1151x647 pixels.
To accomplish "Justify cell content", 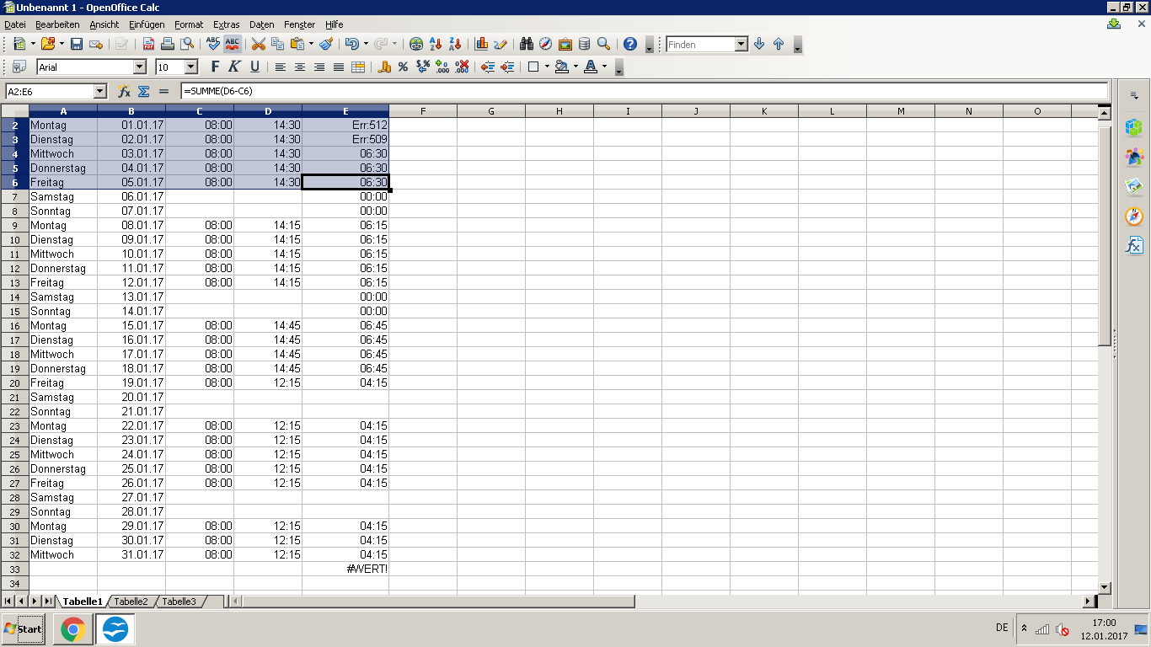I will [x=339, y=67].
